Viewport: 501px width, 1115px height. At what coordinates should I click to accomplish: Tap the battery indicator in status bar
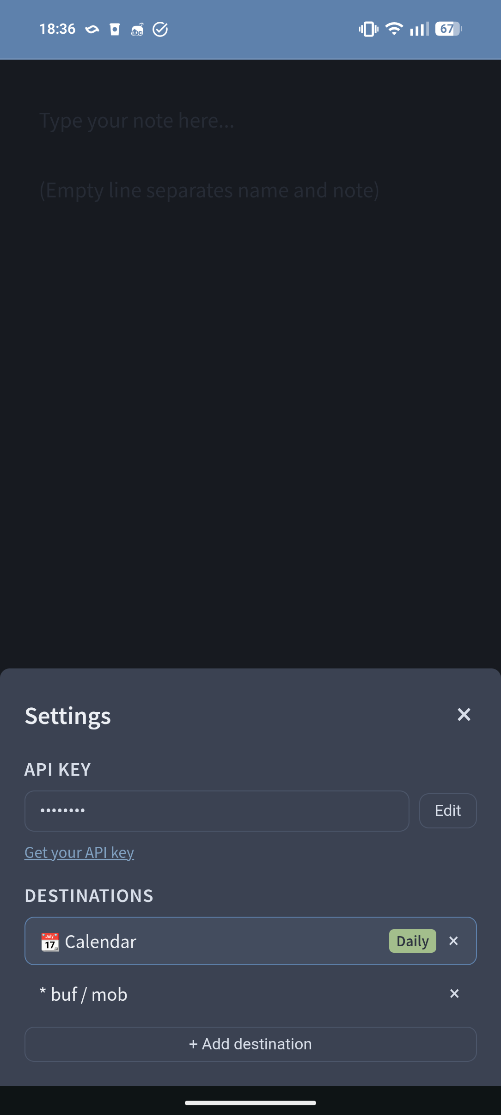click(448, 29)
